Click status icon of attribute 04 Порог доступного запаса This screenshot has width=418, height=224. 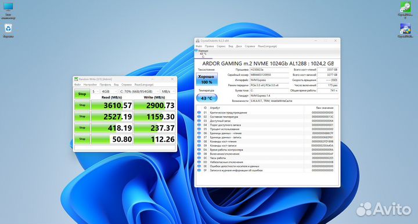tap(199, 125)
